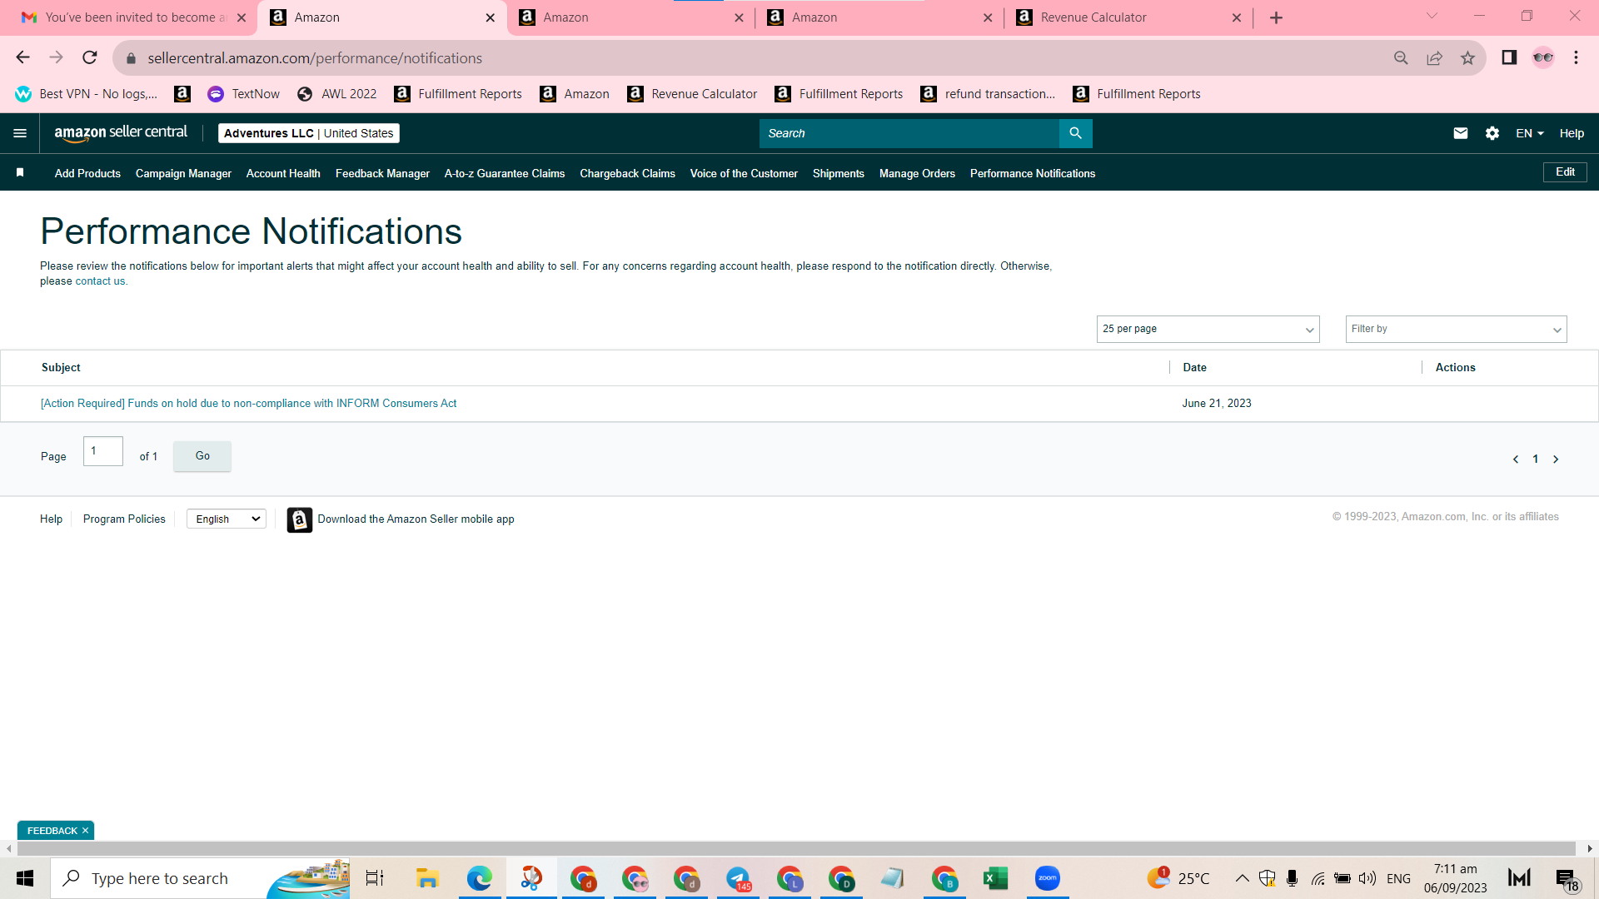Click the page number input
This screenshot has height=899, width=1599.
[x=103, y=451]
